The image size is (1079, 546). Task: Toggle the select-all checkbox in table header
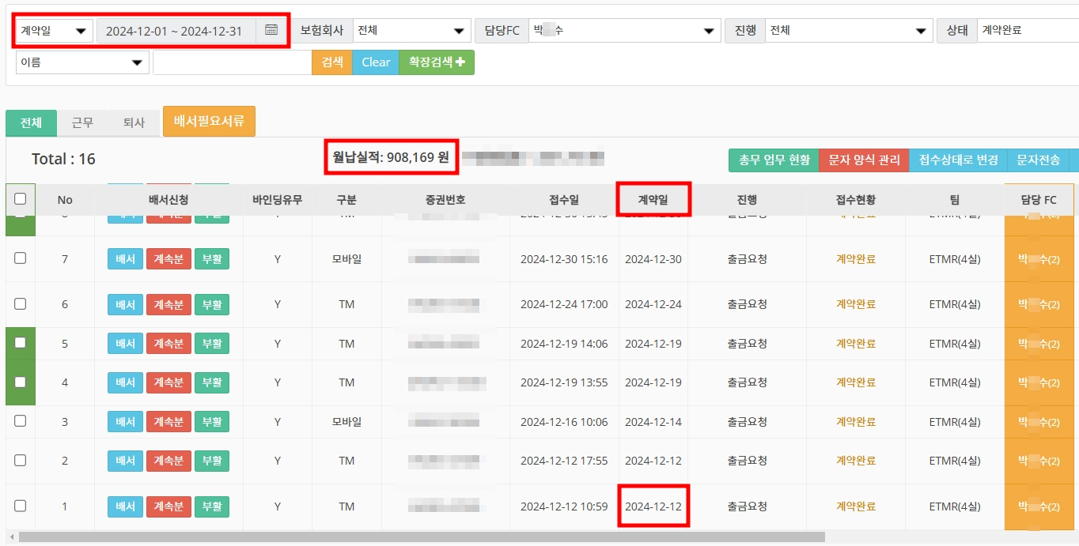point(21,199)
